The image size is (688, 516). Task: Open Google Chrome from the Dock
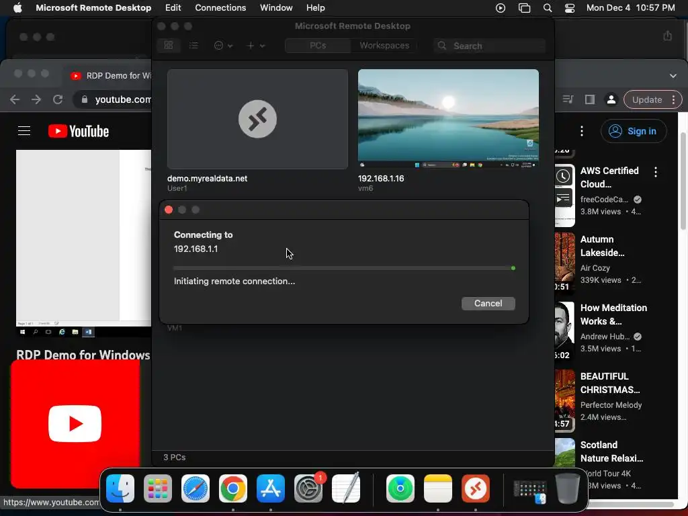click(x=233, y=488)
